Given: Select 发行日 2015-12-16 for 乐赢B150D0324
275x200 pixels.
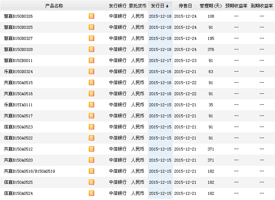Looking at the screenshot, I should pos(160,72).
